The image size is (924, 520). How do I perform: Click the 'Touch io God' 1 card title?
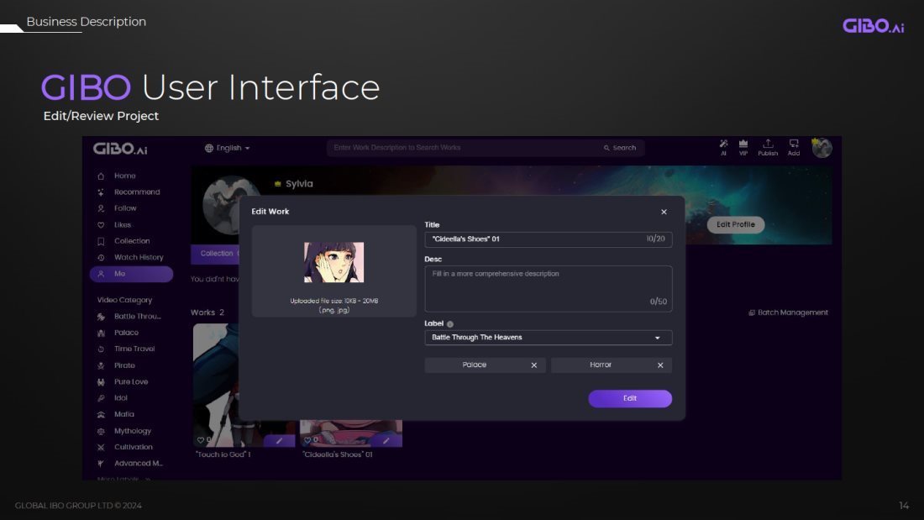223,454
